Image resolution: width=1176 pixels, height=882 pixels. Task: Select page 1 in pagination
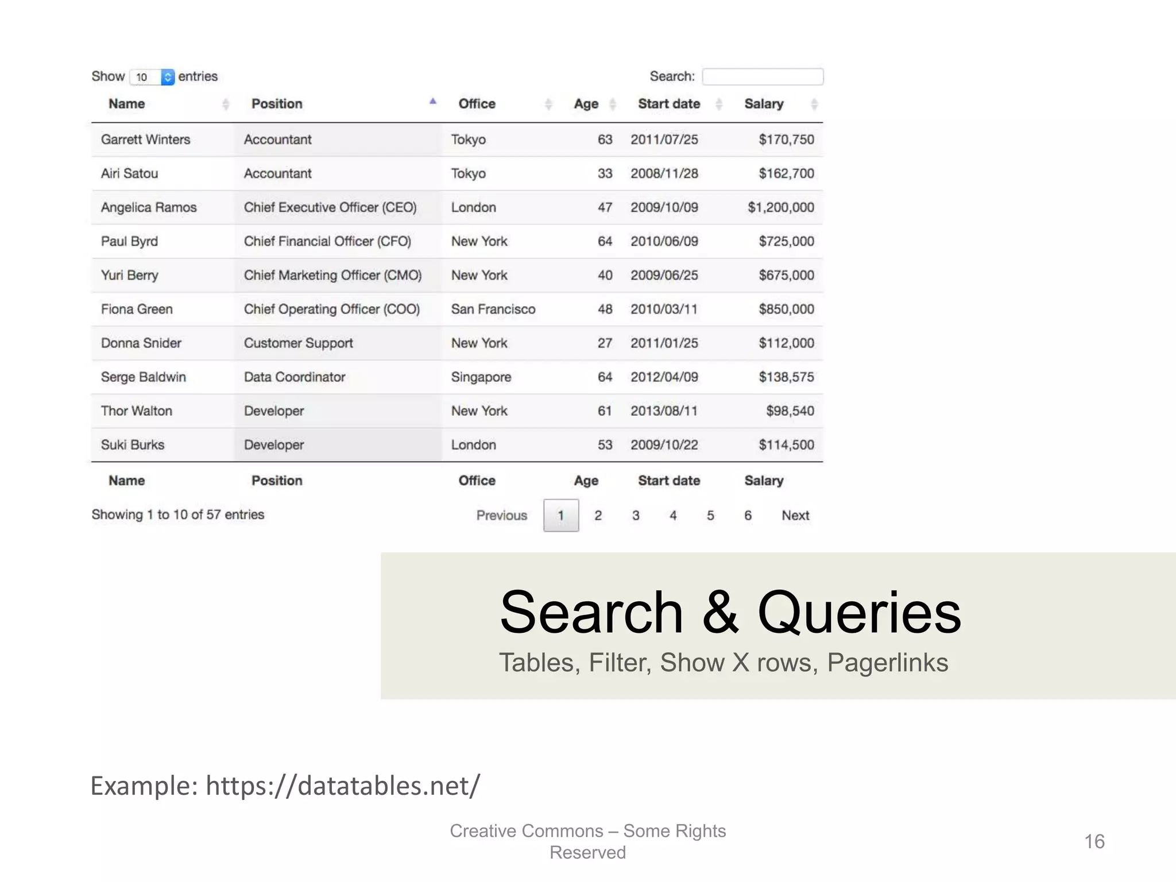coord(561,516)
